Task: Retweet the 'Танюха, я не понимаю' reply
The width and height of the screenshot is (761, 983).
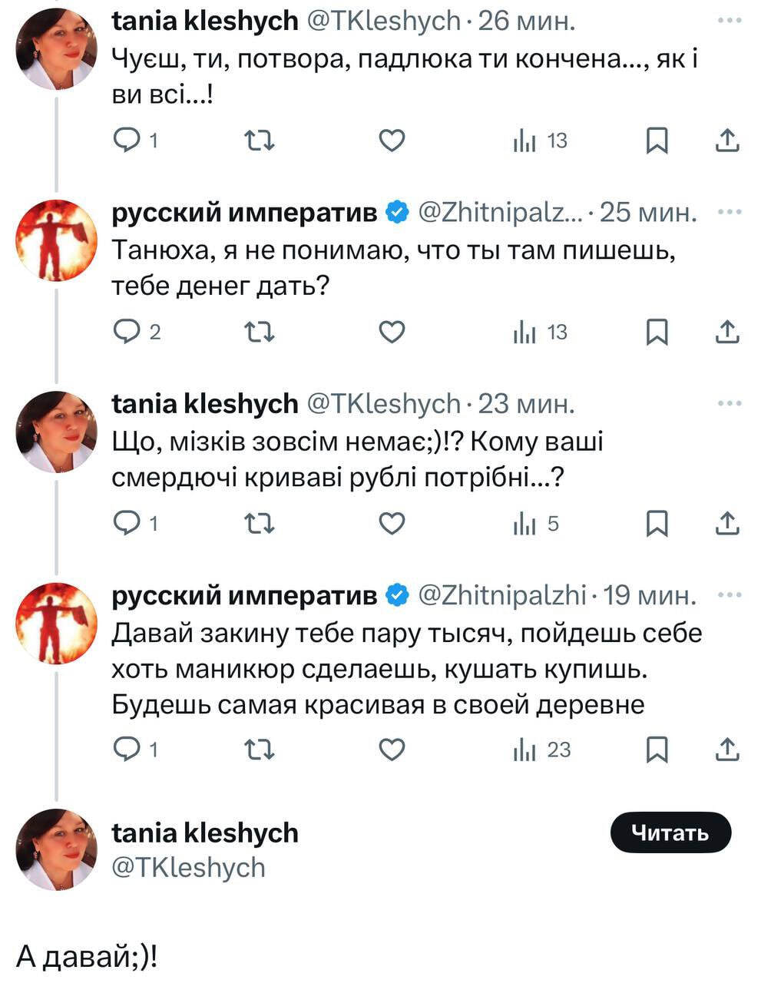Action: click(x=259, y=332)
